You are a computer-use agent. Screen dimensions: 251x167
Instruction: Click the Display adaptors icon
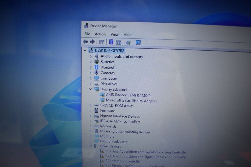[96, 89]
